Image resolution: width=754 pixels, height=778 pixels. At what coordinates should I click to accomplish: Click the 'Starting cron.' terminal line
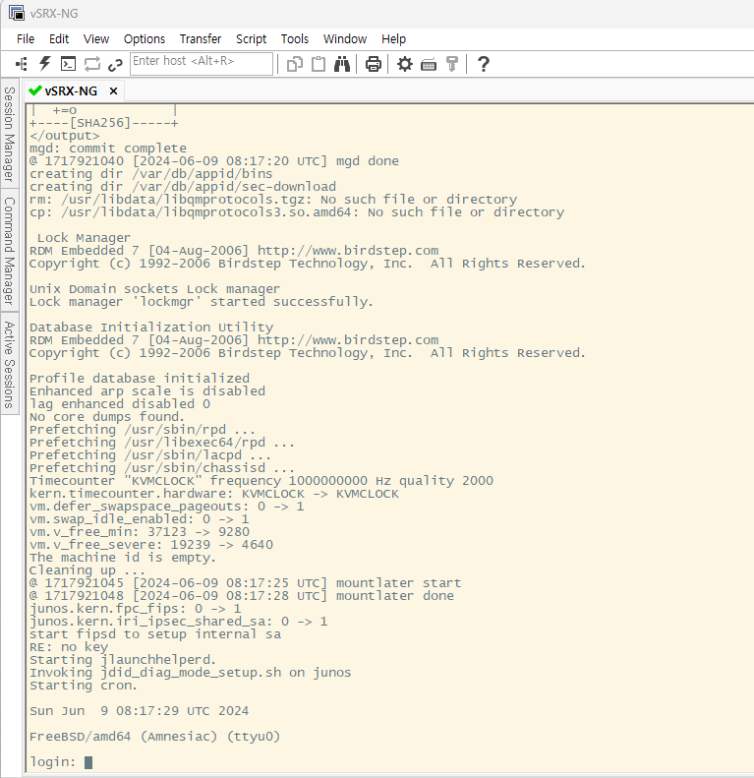coord(84,686)
